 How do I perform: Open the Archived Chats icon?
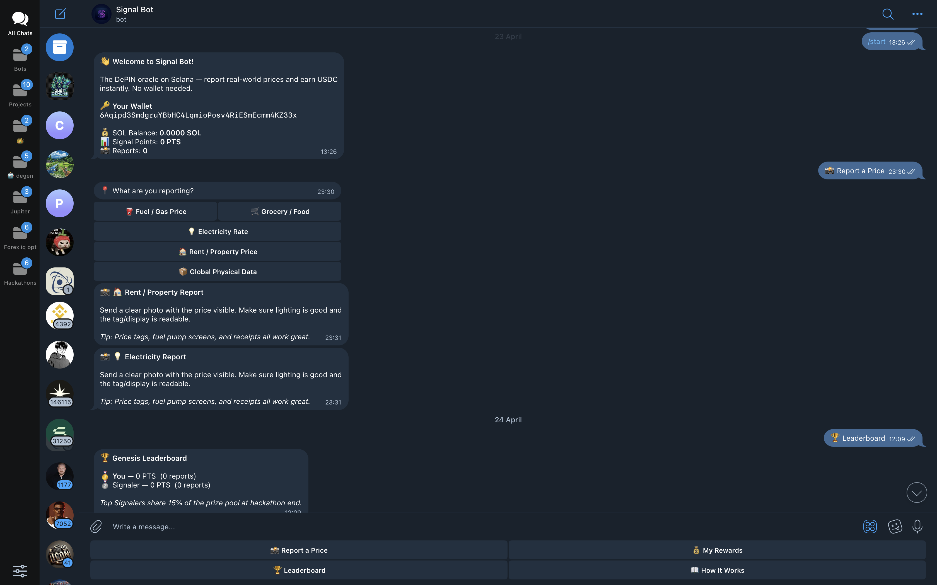60,47
